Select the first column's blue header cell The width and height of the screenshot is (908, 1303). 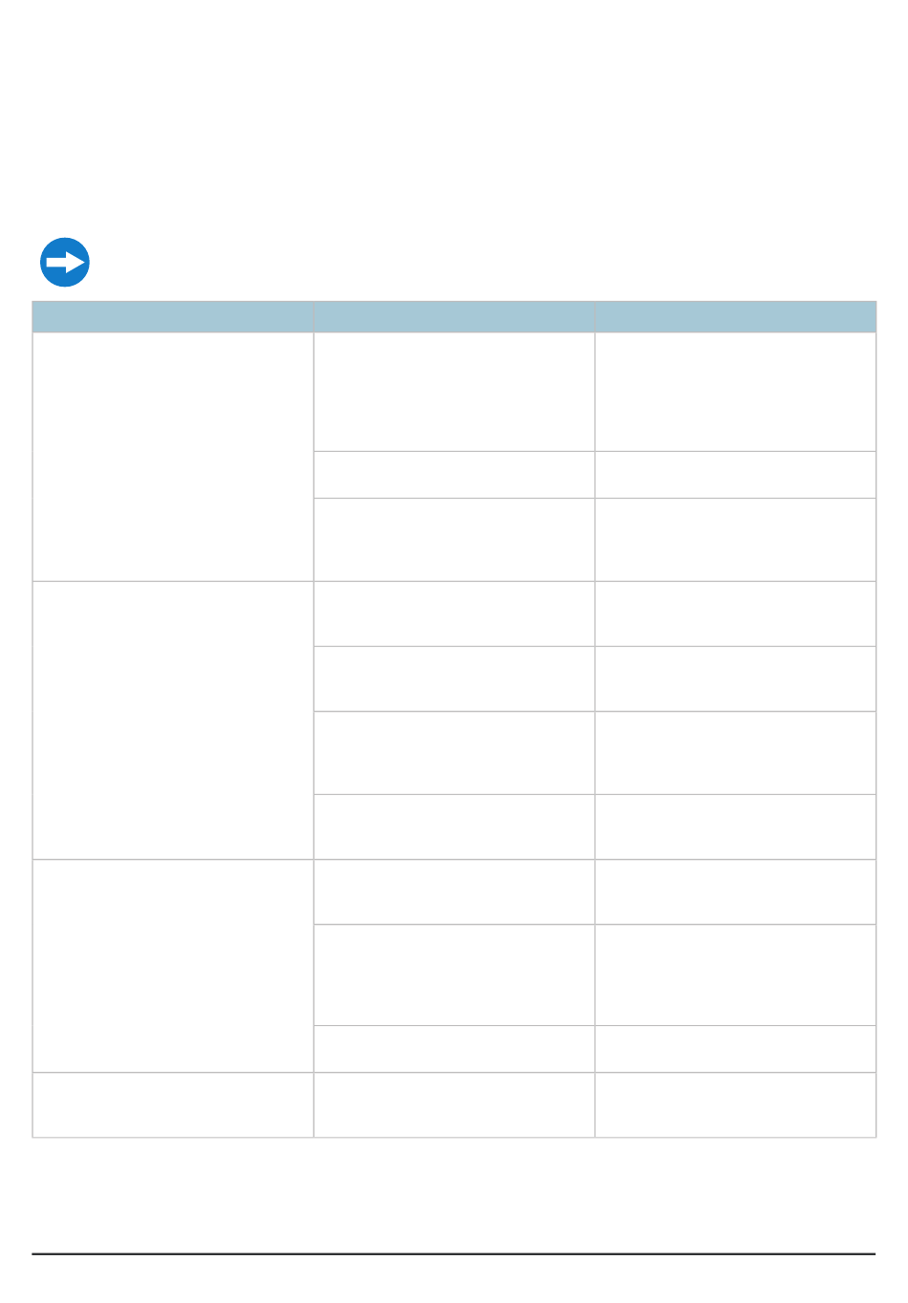pos(173,316)
